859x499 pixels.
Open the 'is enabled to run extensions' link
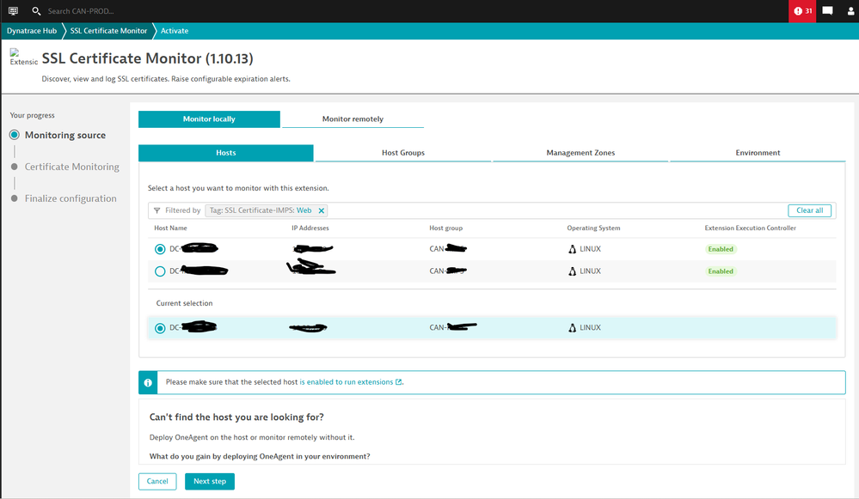(347, 382)
